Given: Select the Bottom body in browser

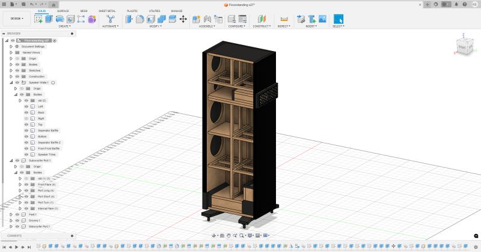Looking at the screenshot, I should tap(41, 136).
